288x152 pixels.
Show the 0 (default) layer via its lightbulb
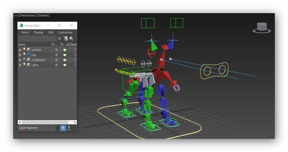(x=24, y=59)
